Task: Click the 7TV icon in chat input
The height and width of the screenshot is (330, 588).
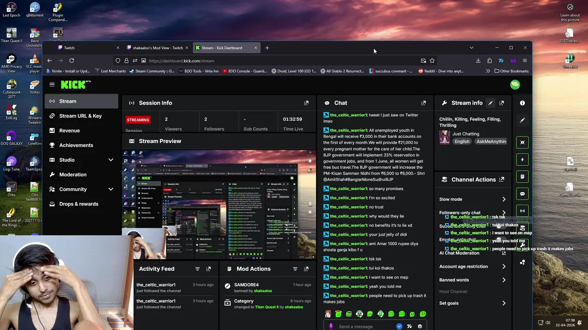Action: [409, 326]
